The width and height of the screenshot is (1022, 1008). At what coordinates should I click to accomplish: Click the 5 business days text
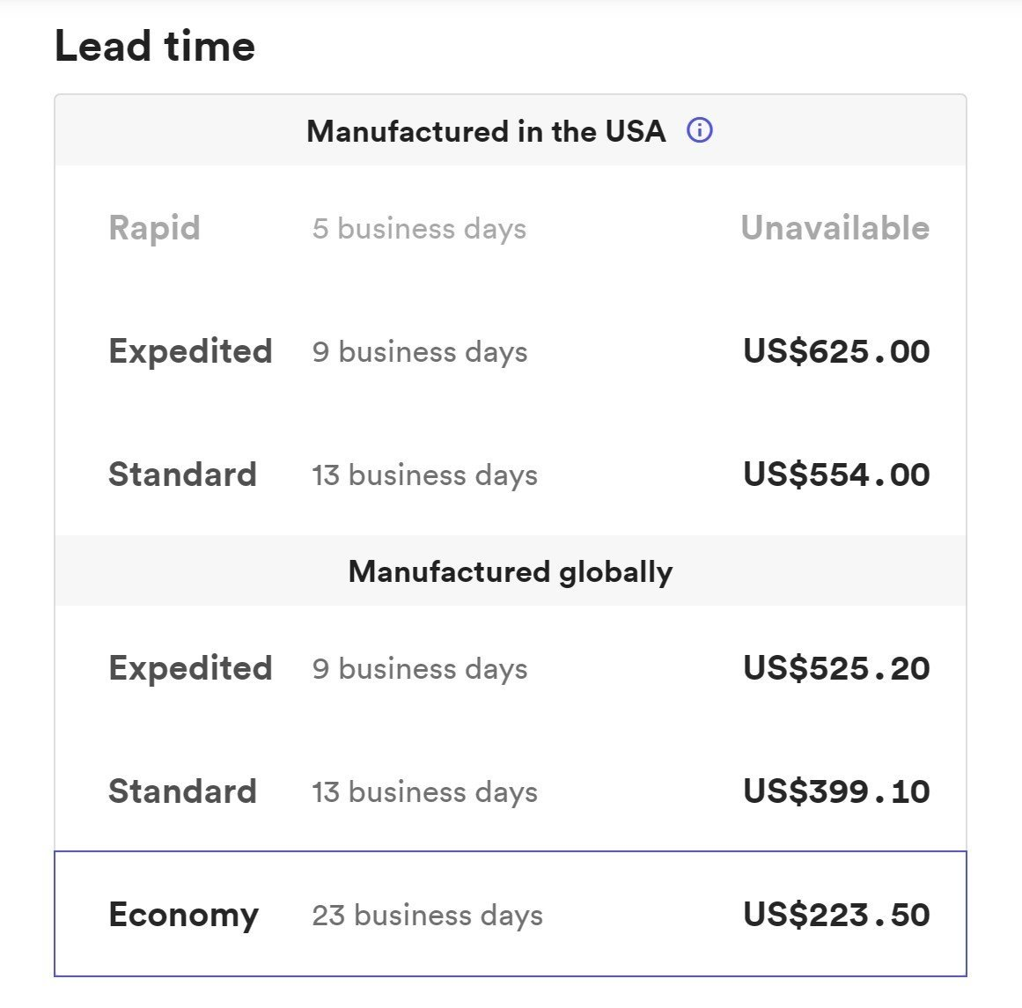[x=419, y=229]
